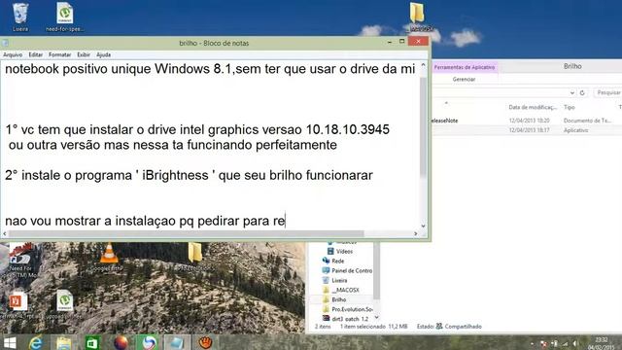Viewport: 622px width, 350px height.
Task: Open Painel de Controle in navigation tree
Action: 348,270
